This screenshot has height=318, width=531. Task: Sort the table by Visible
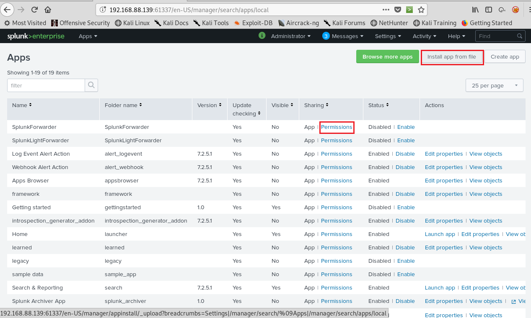(x=282, y=105)
